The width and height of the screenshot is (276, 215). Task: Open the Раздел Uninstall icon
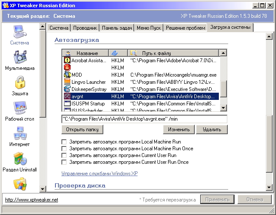(20, 159)
